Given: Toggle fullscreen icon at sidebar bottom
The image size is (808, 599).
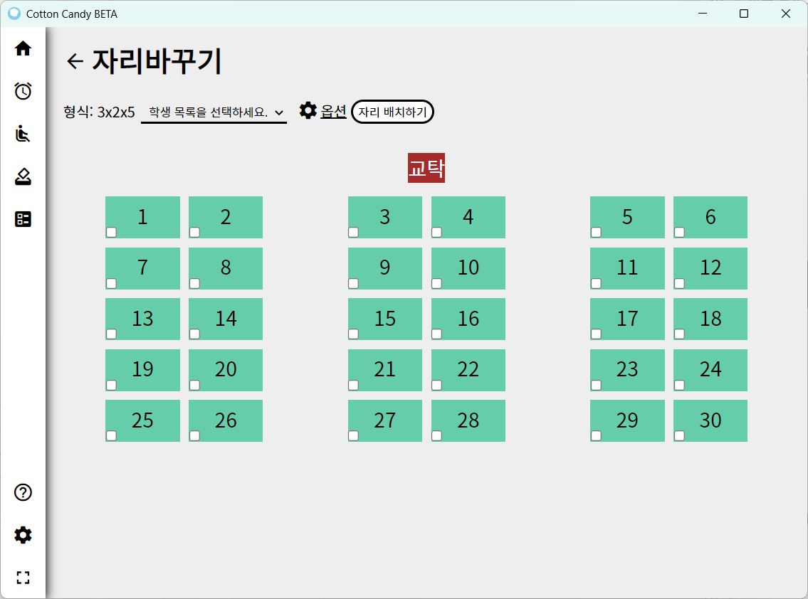Looking at the screenshot, I should click(x=23, y=578).
